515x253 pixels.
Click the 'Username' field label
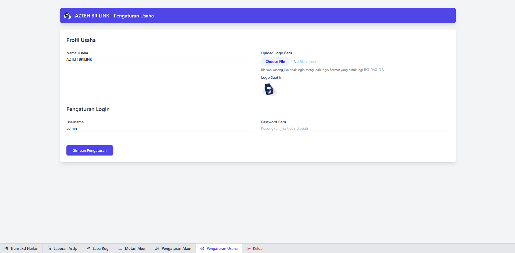[75, 122]
